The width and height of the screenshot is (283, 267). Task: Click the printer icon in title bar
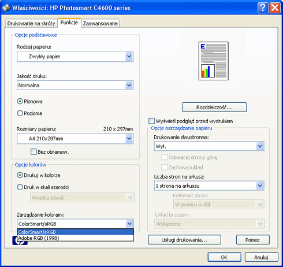tap(6, 8)
